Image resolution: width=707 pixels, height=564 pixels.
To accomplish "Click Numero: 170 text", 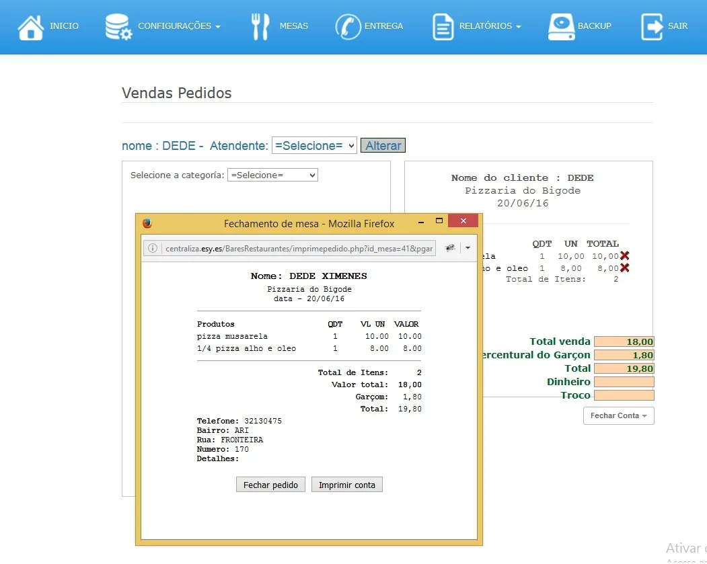I will (223, 449).
